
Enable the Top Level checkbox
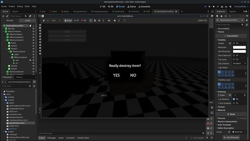click(234, 60)
